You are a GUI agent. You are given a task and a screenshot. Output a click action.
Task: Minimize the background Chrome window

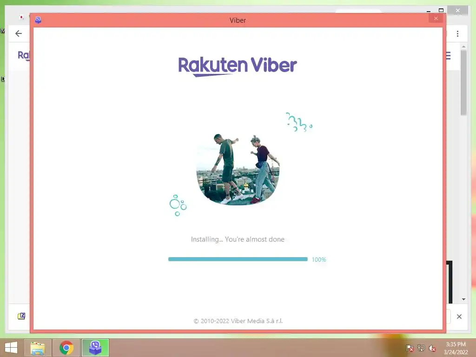coord(428,11)
